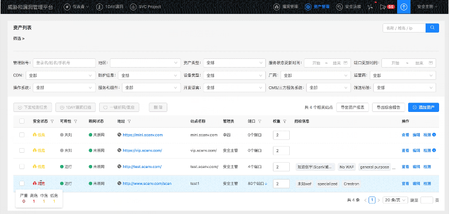
Task: Open calendar icon of 端口更新时间 range
Action: click(x=431, y=63)
